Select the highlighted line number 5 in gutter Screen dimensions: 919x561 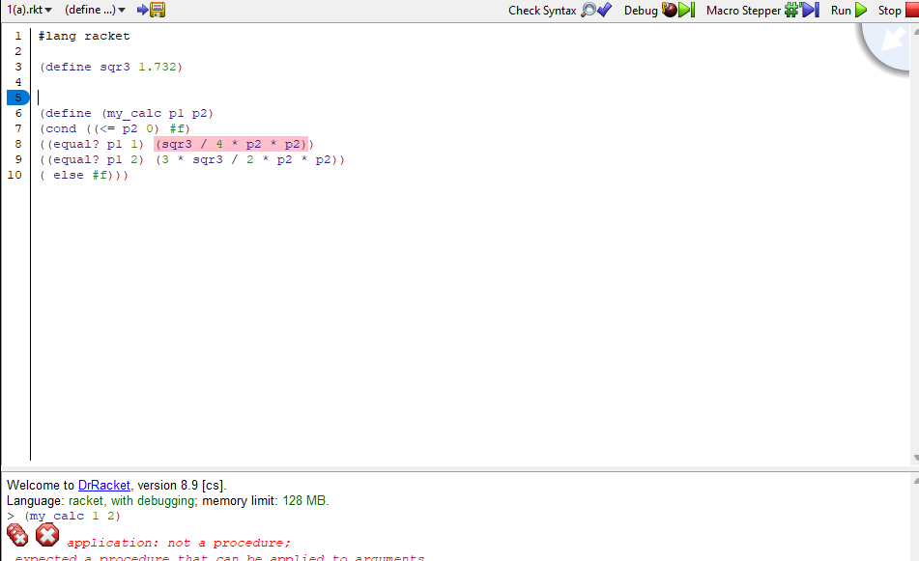[16, 97]
